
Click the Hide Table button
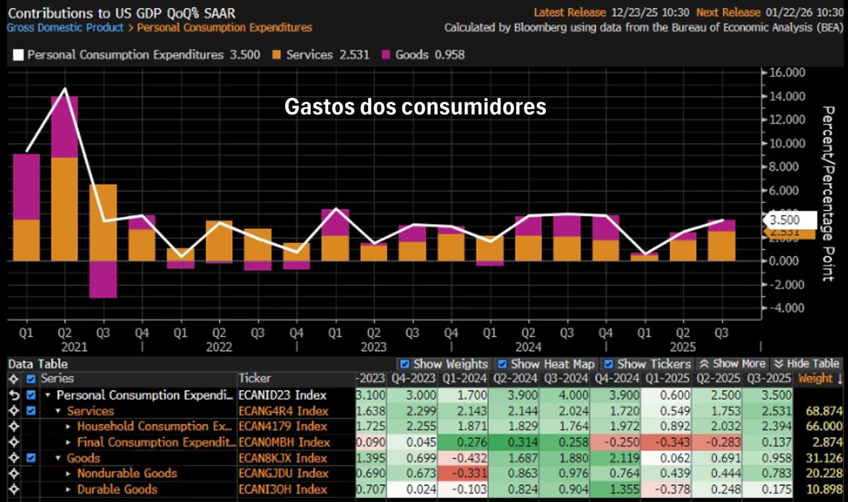coord(807,364)
